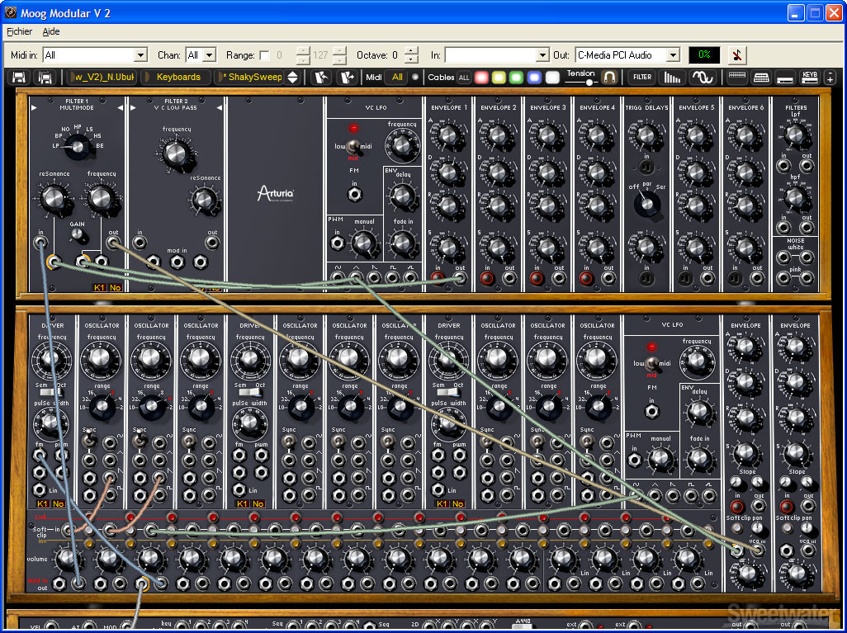
Task: Toggle third Driver Sem/Oct switch
Action: point(447,393)
